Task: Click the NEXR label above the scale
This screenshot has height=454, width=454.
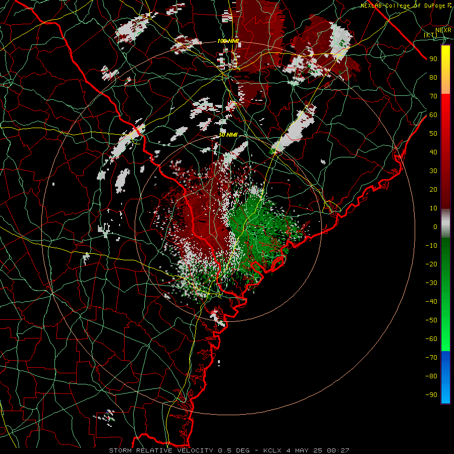Action: click(x=443, y=30)
